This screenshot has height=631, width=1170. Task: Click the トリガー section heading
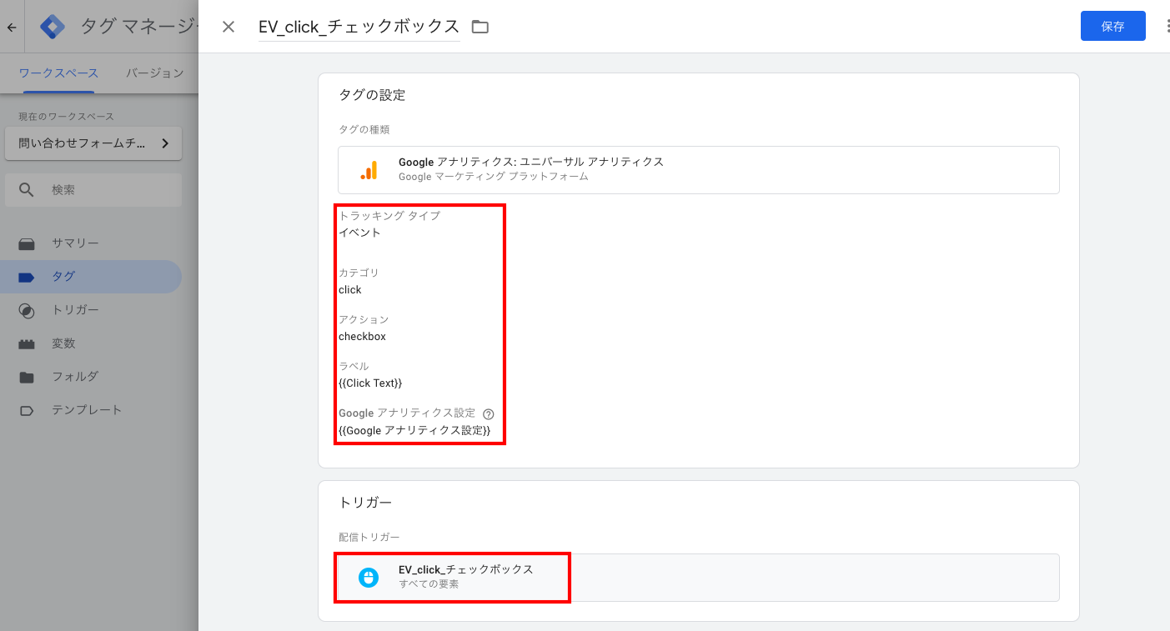365,503
